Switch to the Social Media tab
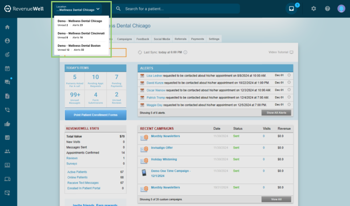 (162, 39)
